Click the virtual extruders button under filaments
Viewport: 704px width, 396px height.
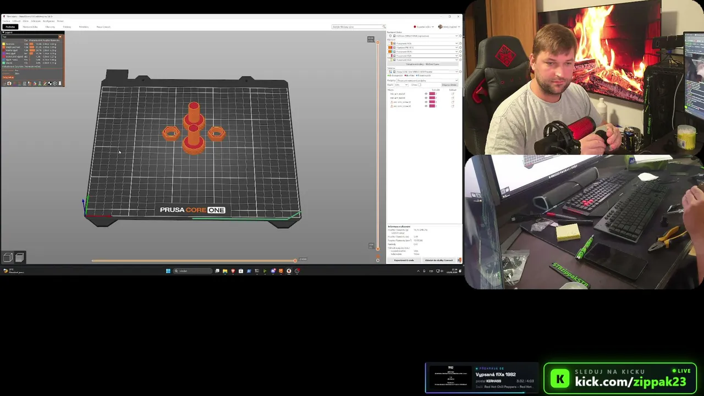[x=422, y=64]
